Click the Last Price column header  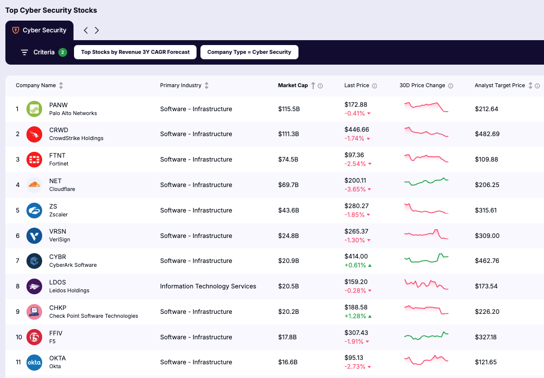357,86
